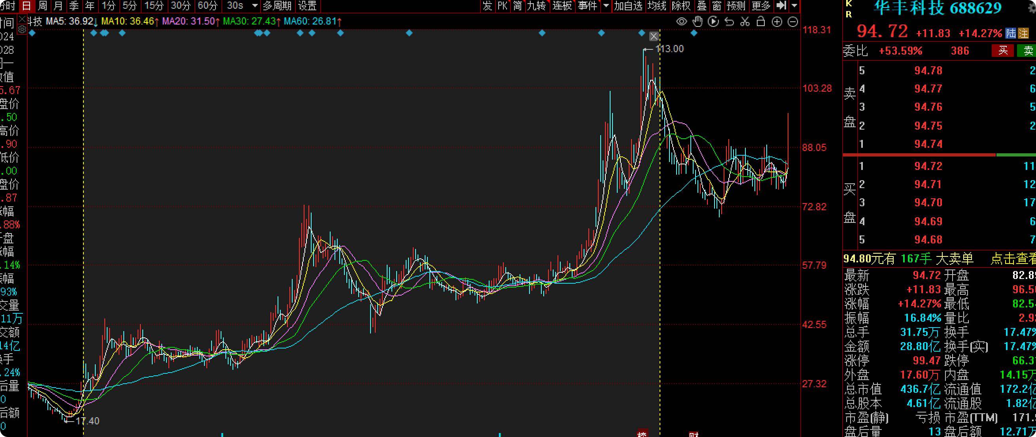Toggle the padlock lock icon
1036x437 pixels.
point(760,22)
